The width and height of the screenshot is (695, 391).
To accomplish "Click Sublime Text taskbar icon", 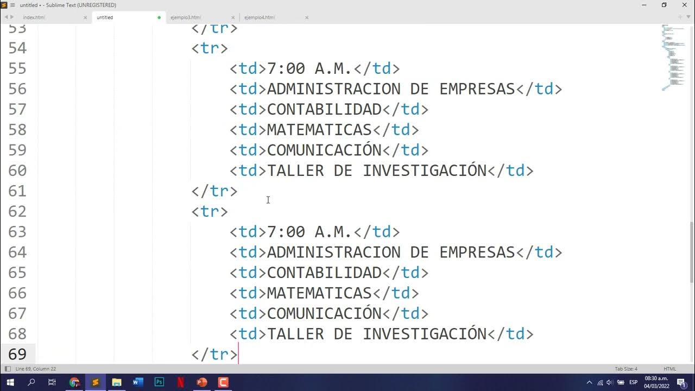I will pos(96,382).
